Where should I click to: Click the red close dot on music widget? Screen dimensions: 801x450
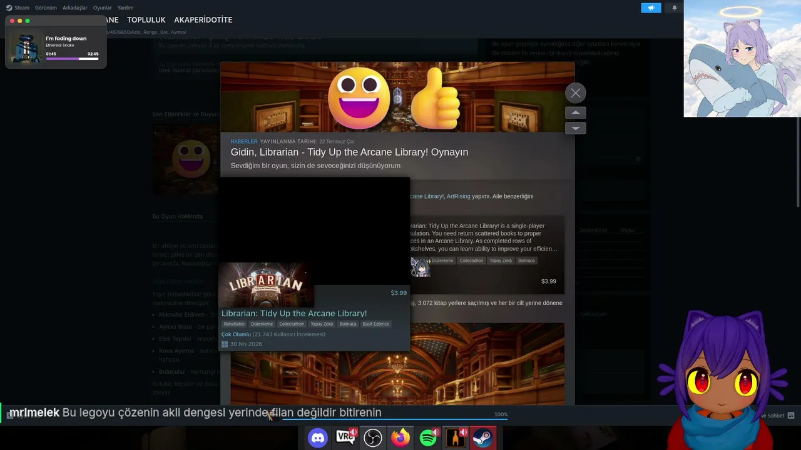(x=12, y=21)
